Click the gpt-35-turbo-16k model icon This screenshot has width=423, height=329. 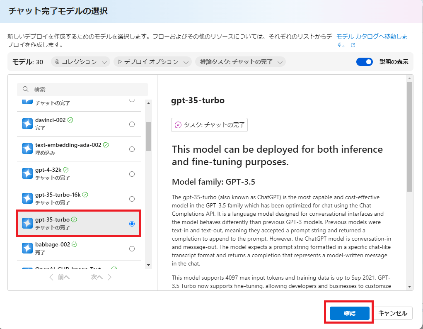pyautogui.click(x=27, y=199)
